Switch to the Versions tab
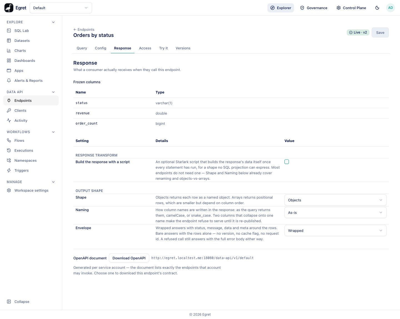This screenshot has height=319, width=400. [183, 48]
